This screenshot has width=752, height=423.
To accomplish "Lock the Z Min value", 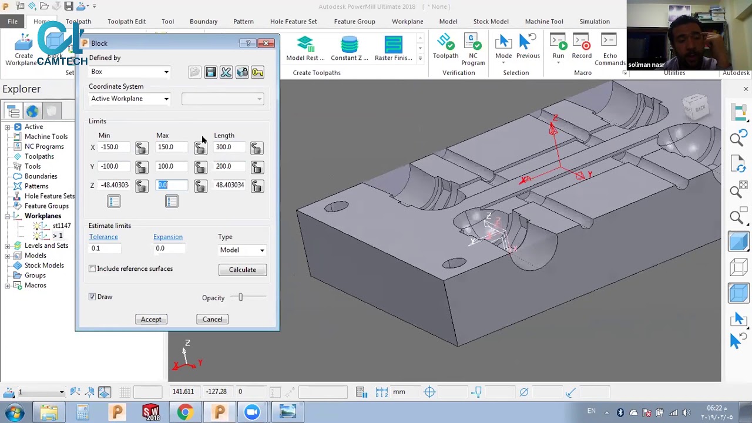I will tap(142, 186).
